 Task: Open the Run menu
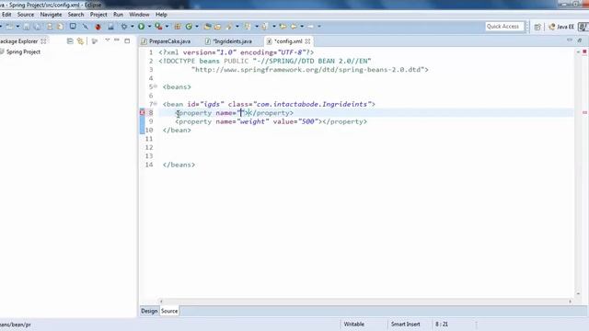[x=118, y=15]
